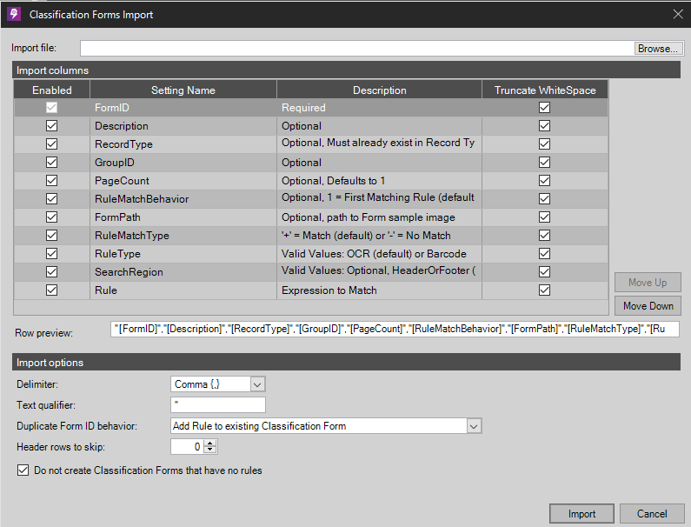Toggle Enabled checkbox for RecordType row

(x=51, y=143)
